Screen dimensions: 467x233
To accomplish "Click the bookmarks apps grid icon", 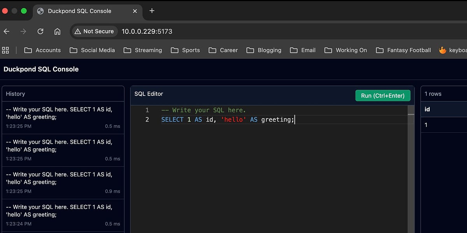I will (x=5, y=50).
